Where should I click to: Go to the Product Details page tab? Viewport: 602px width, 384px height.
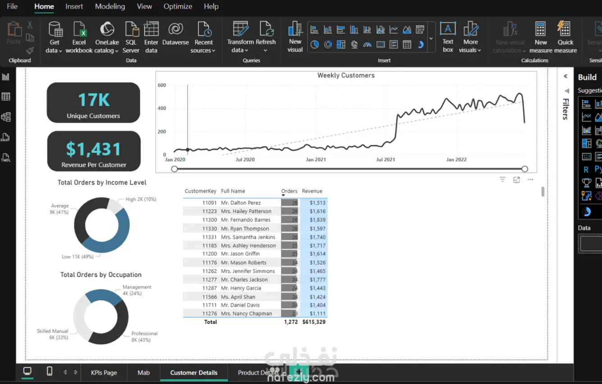pyautogui.click(x=258, y=373)
